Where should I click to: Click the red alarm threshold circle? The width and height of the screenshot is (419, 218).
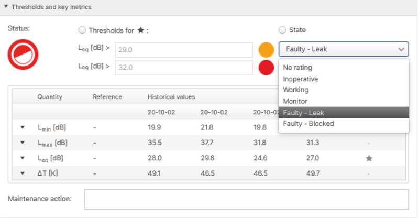(266, 68)
